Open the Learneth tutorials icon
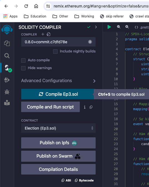 pos(7,103)
